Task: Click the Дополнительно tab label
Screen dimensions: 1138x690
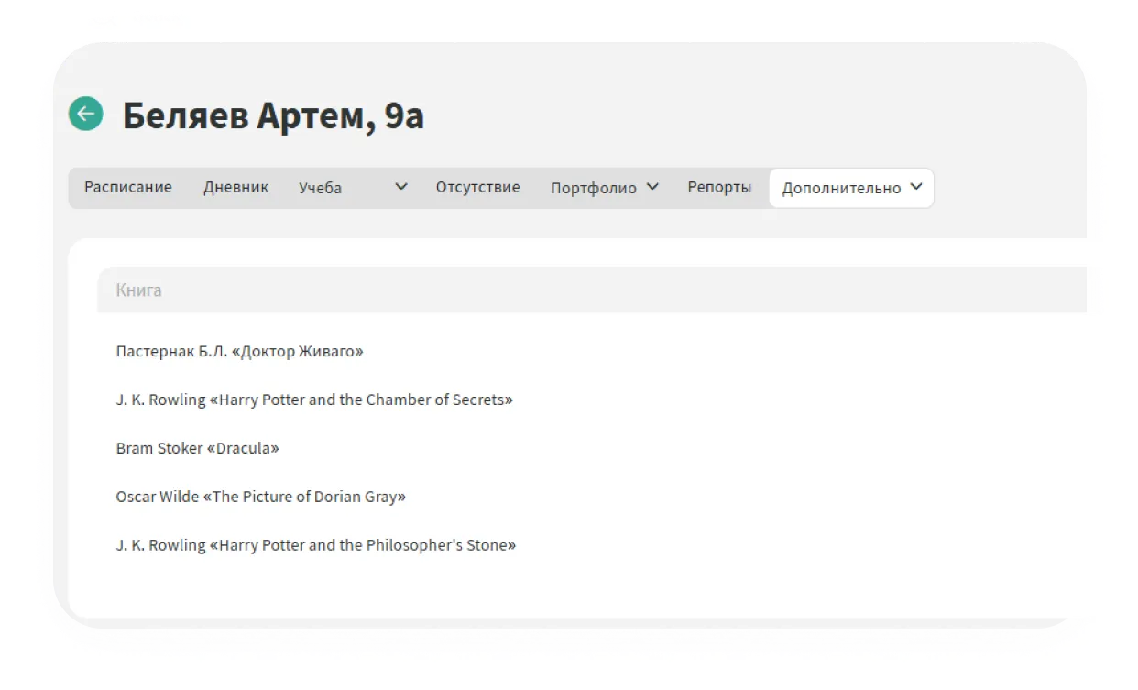Action: [841, 188]
